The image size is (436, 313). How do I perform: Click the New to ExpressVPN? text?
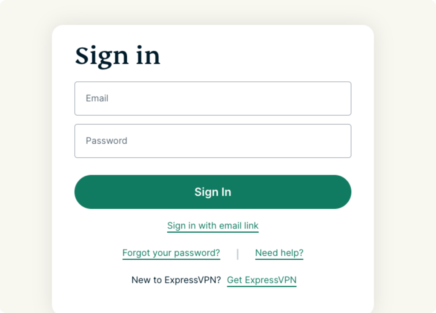click(x=176, y=280)
